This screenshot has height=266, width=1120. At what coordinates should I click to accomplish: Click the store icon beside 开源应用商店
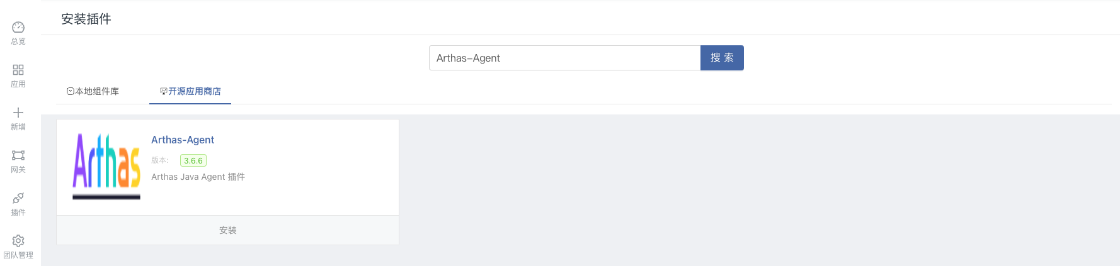[164, 91]
